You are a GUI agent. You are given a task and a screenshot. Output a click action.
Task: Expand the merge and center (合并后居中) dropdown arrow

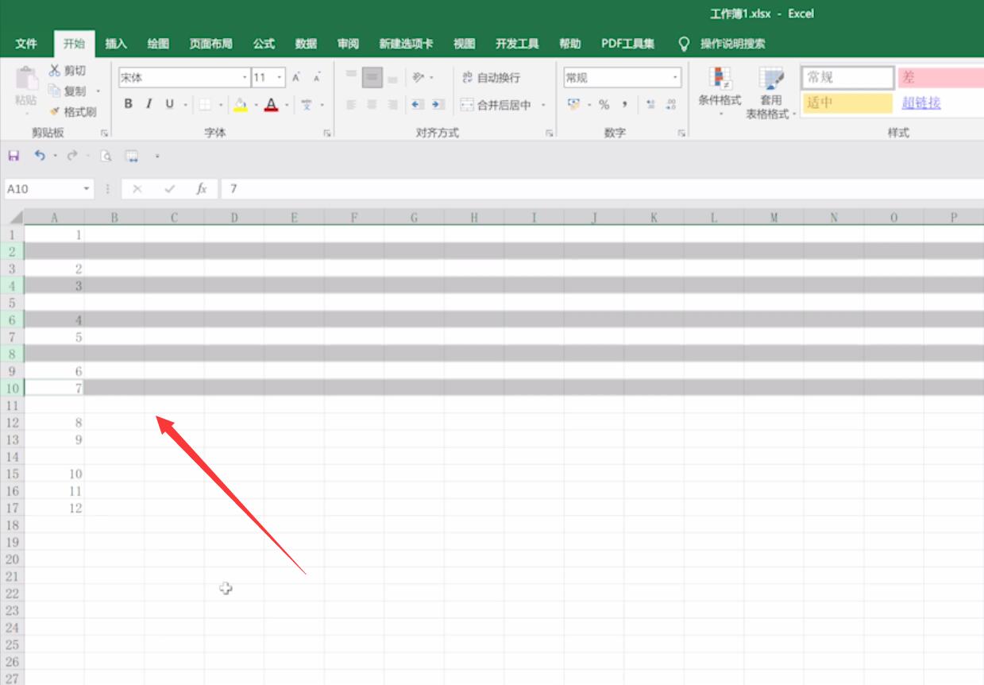(544, 104)
